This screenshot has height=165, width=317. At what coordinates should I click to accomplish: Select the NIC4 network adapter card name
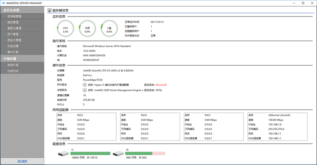click(x=144, y=115)
